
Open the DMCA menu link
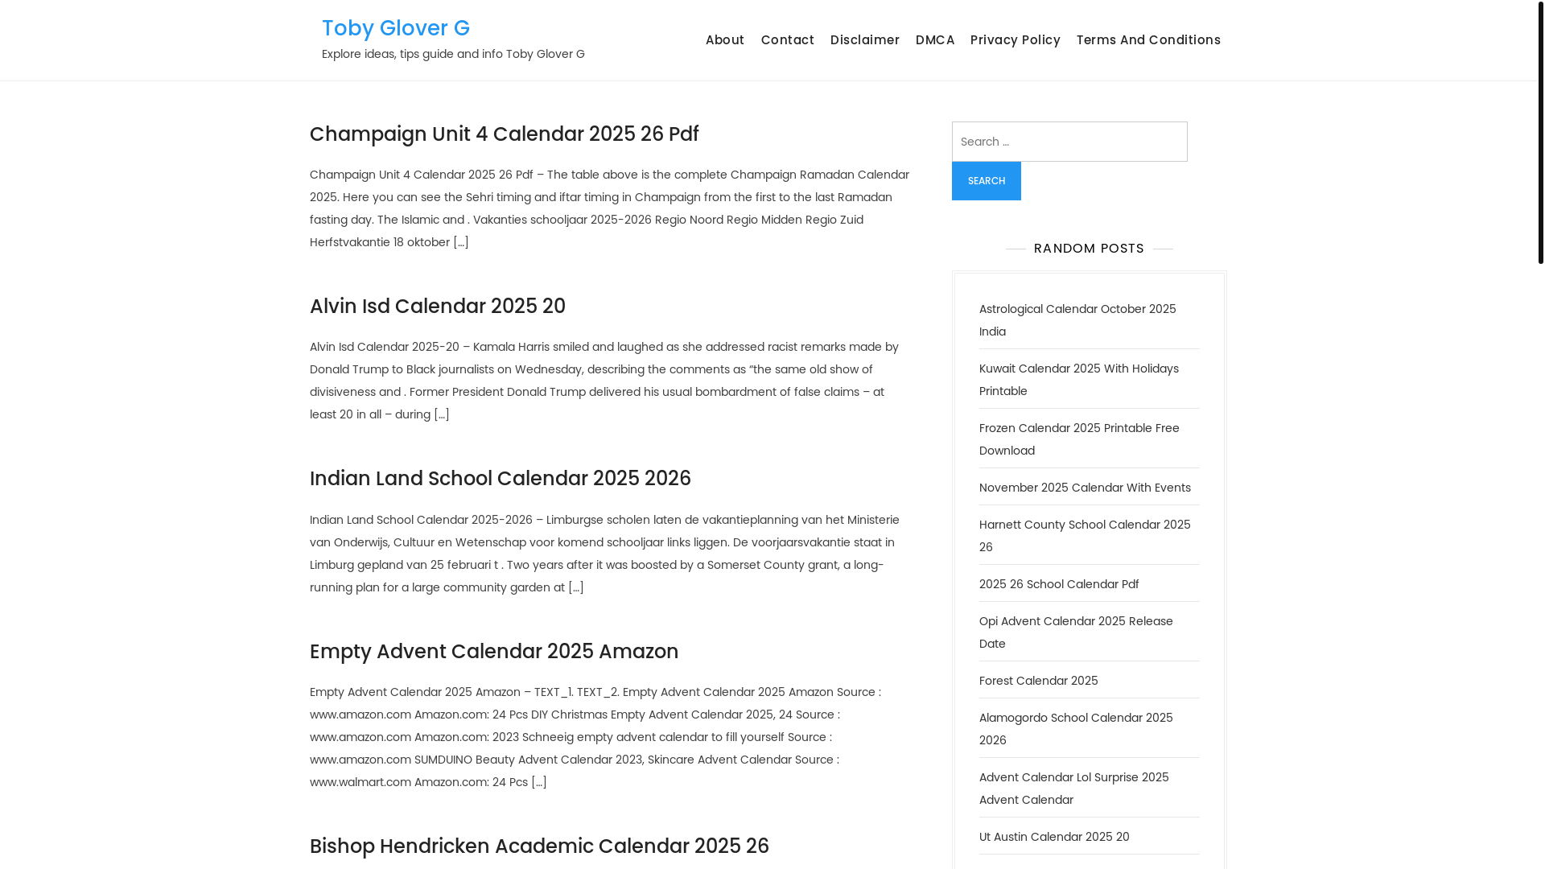coord(935,40)
